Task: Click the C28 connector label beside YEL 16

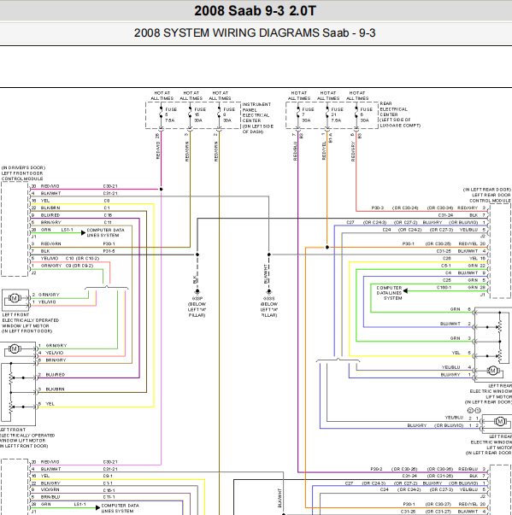Action: coord(447,259)
